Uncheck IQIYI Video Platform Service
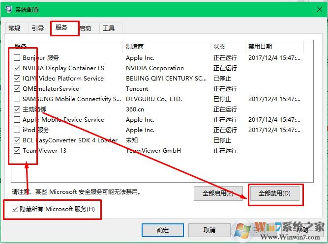This screenshot has width=328, height=244. (x=17, y=78)
